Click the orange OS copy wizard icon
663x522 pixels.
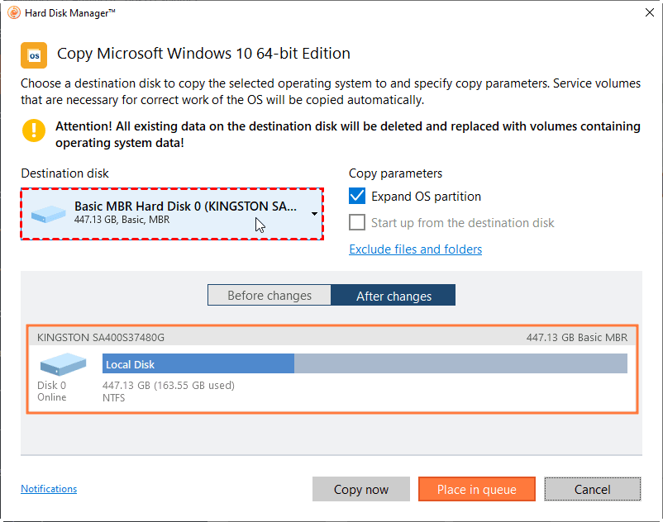tap(34, 55)
